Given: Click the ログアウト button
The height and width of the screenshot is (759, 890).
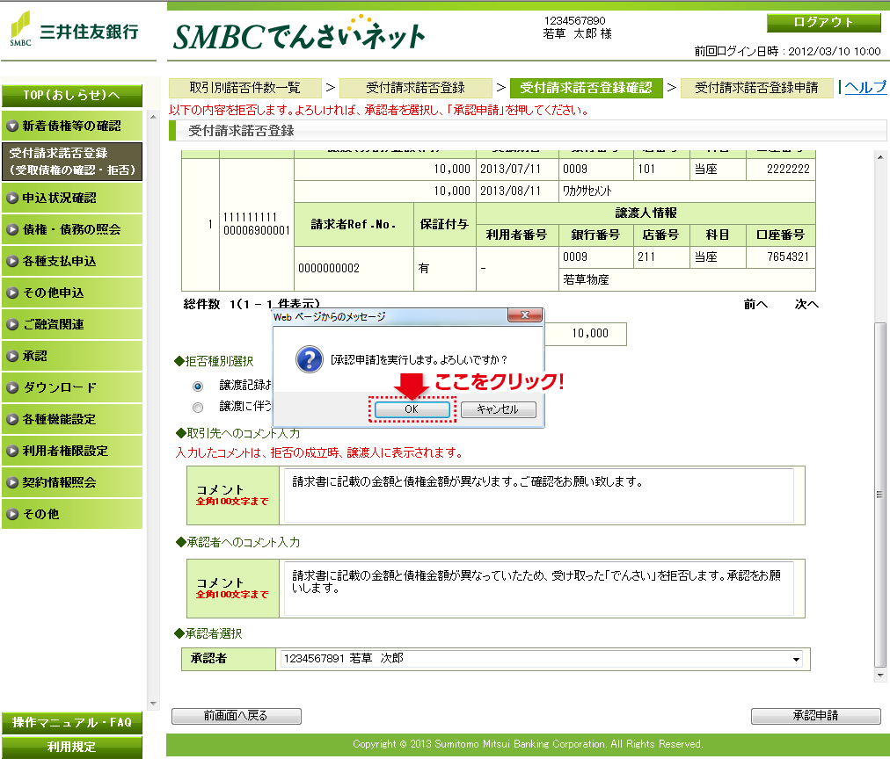Looking at the screenshot, I should click(823, 23).
